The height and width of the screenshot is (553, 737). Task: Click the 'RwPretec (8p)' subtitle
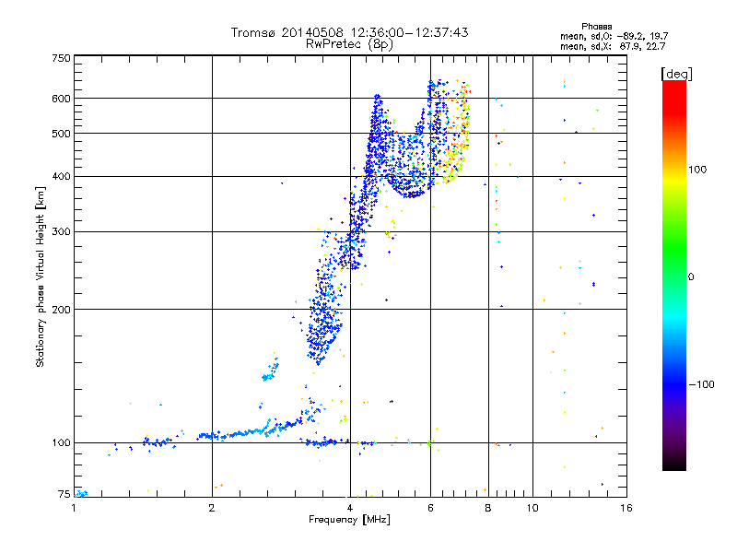click(349, 44)
